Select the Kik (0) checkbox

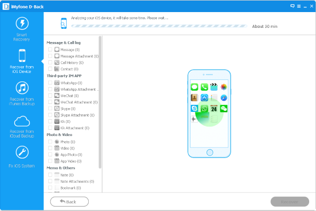point(50,122)
